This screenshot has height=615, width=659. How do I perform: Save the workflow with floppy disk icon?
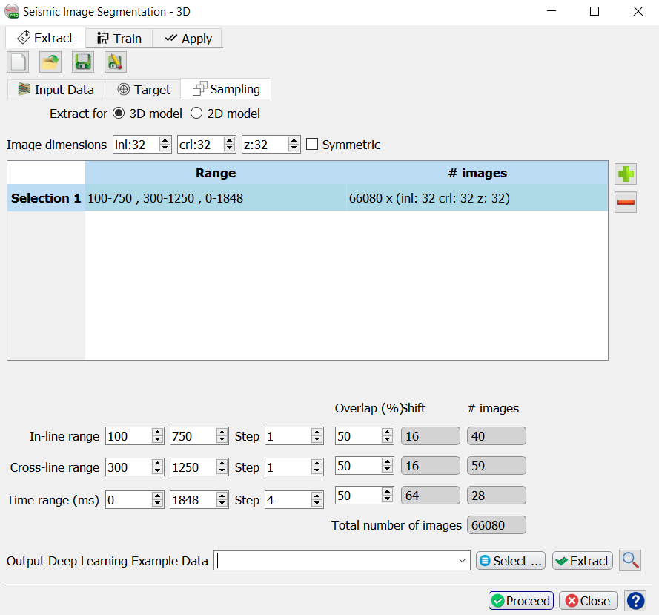(83, 62)
